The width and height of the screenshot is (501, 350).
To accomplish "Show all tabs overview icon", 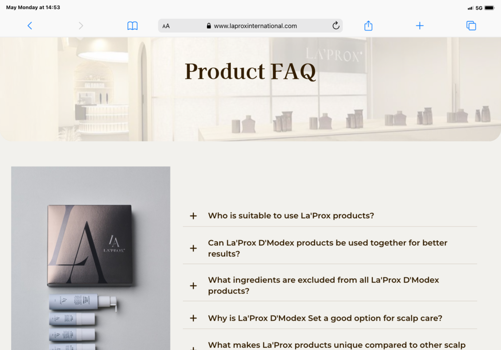I will pos(471,26).
